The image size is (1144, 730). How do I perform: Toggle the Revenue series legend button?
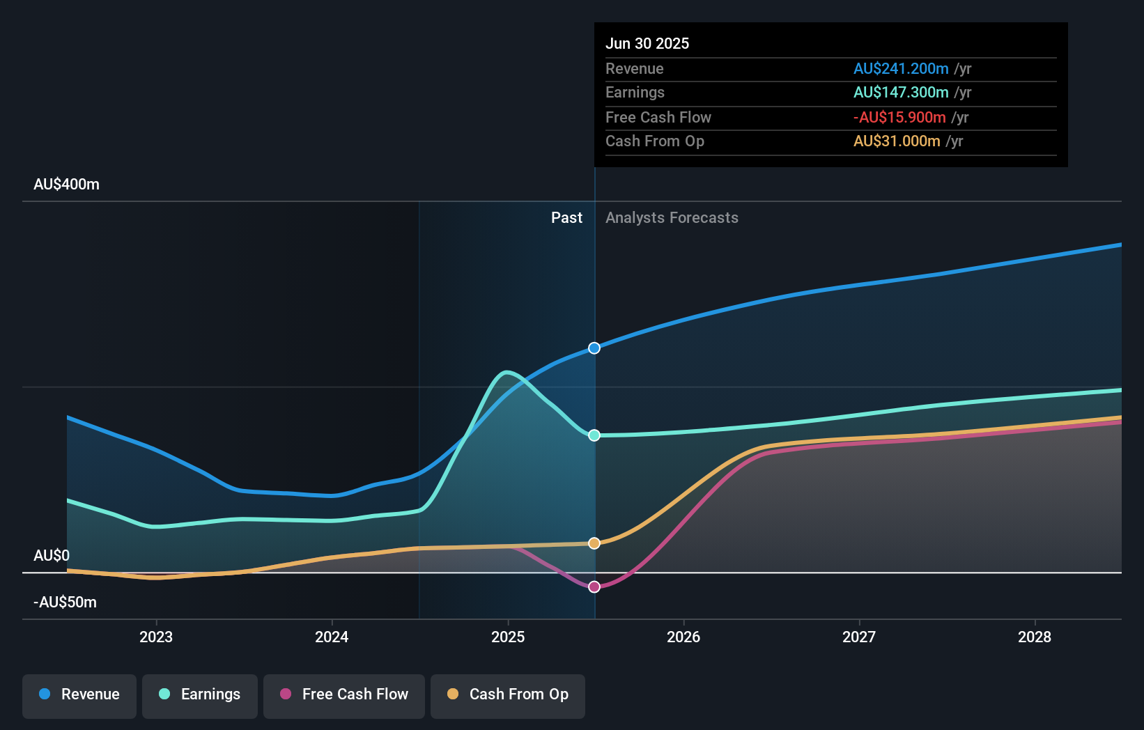(79, 696)
